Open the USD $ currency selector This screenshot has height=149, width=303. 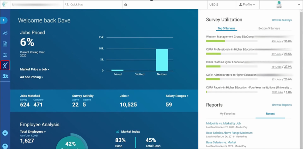214,5
